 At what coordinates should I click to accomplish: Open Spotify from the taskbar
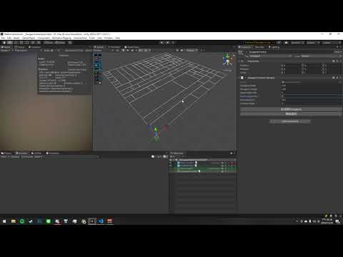pos(22,221)
